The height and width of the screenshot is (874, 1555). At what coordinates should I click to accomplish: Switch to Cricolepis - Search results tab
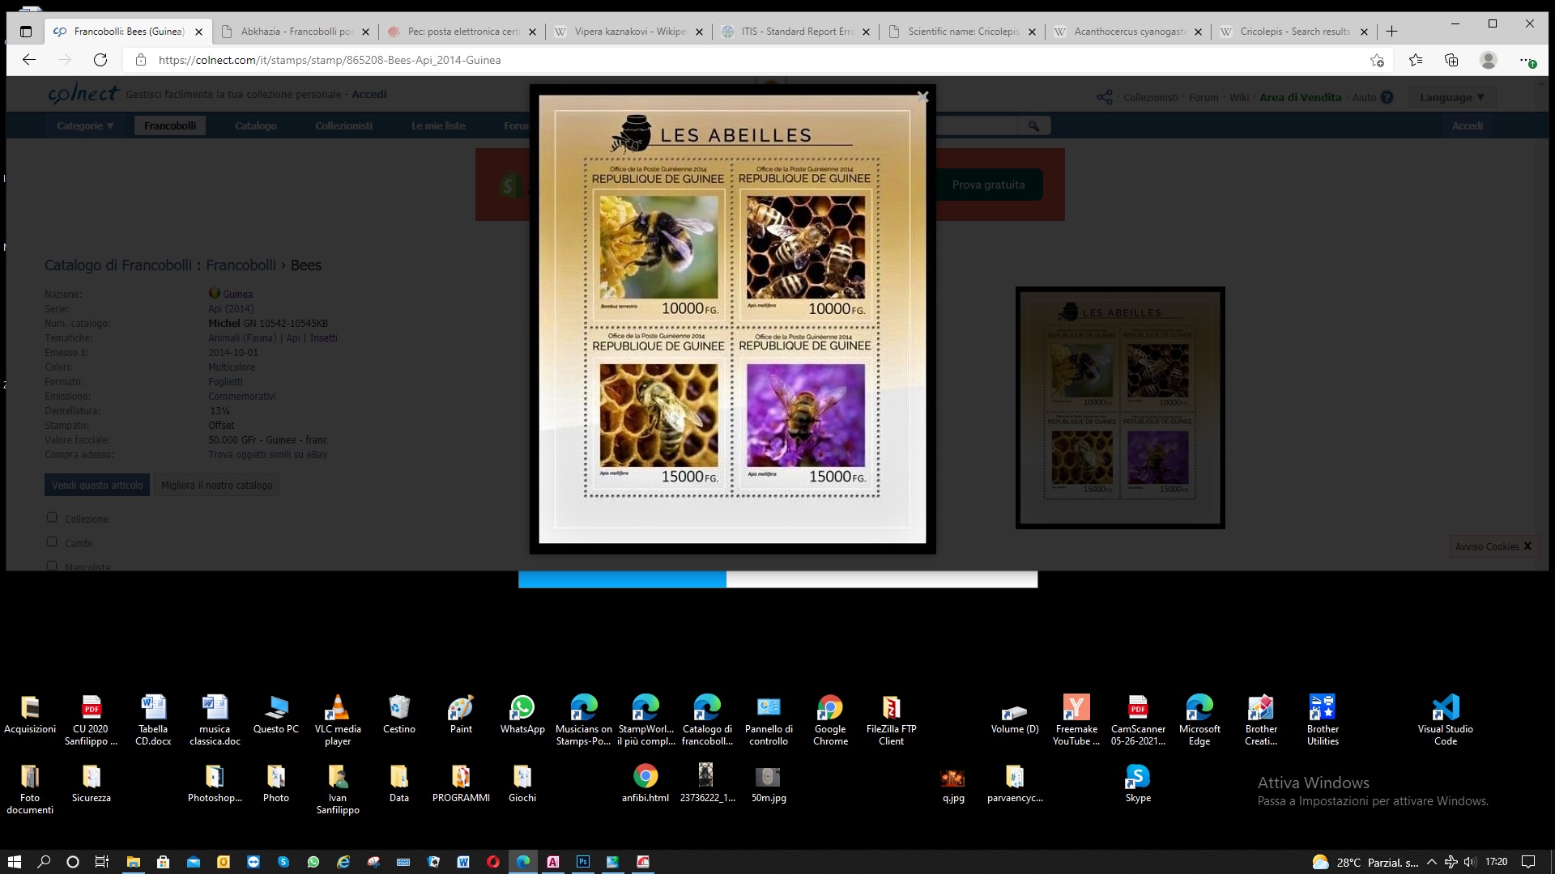[1294, 32]
